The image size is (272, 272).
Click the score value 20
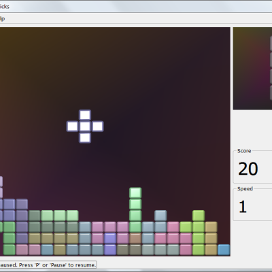point(248,169)
